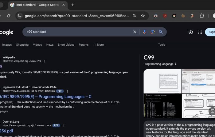
Task: Open the three-dot menu for Wikipedia result
Action: (44, 61)
